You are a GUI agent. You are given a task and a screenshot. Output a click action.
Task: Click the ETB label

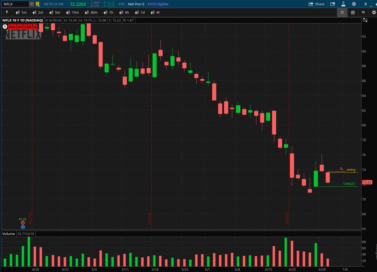(121, 4)
